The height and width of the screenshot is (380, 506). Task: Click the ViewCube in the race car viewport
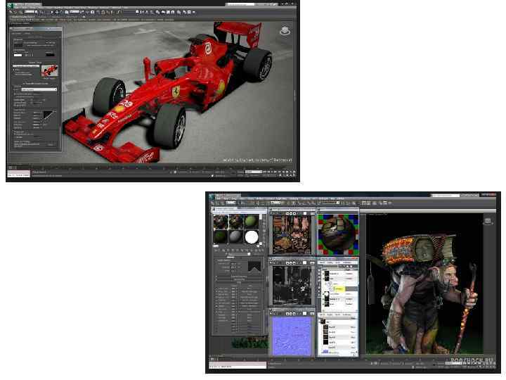(285, 31)
